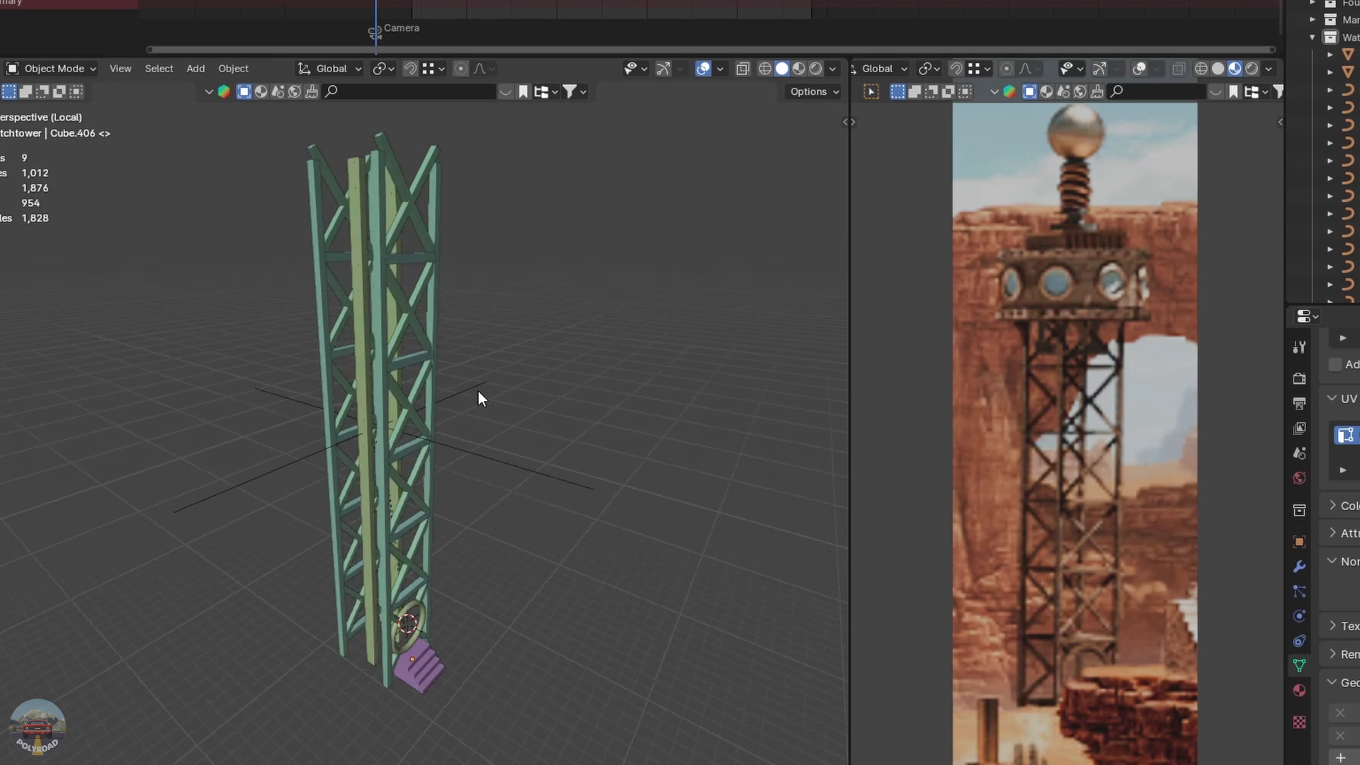The height and width of the screenshot is (765, 1360).
Task: Switch right viewport to solid shading
Action: (x=1218, y=69)
